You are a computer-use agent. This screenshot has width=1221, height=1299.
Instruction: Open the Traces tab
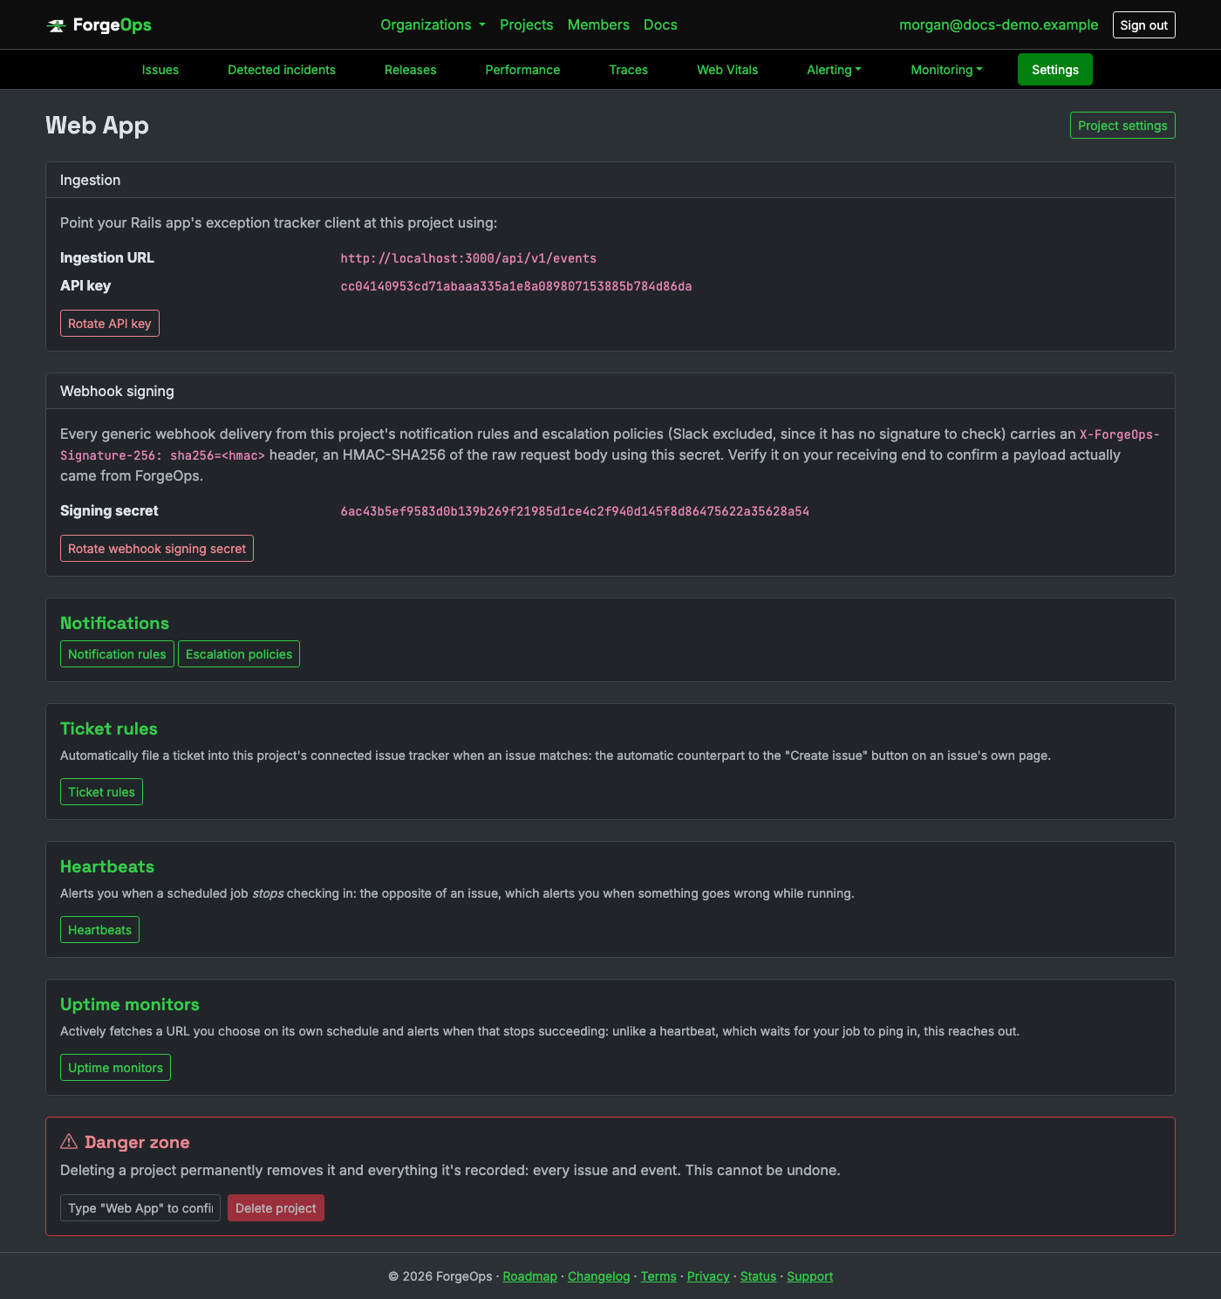[628, 70]
